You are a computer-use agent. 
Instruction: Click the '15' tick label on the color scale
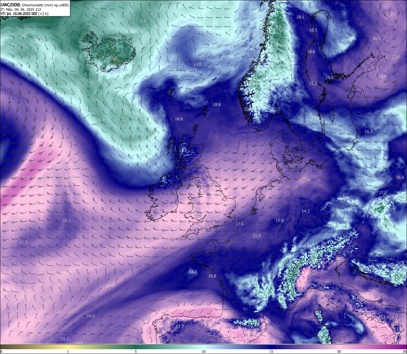pos(271,351)
